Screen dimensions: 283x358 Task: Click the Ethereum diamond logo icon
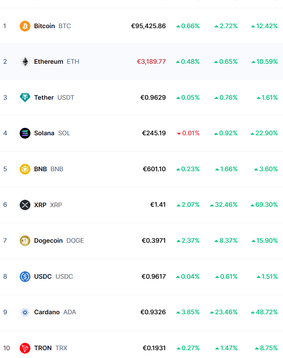pyautogui.click(x=25, y=62)
